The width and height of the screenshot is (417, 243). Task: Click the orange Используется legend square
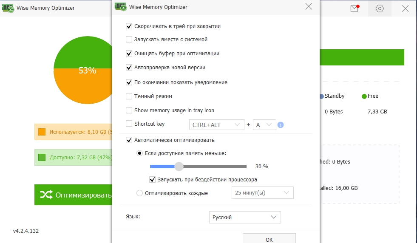click(42, 132)
